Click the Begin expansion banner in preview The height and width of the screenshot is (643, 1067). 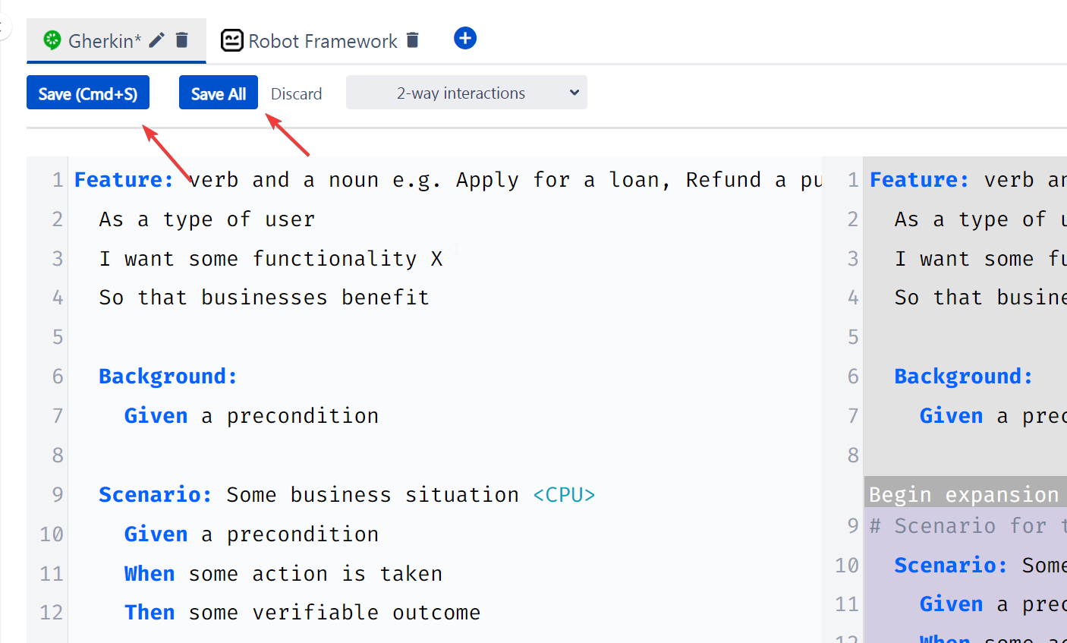tap(965, 494)
